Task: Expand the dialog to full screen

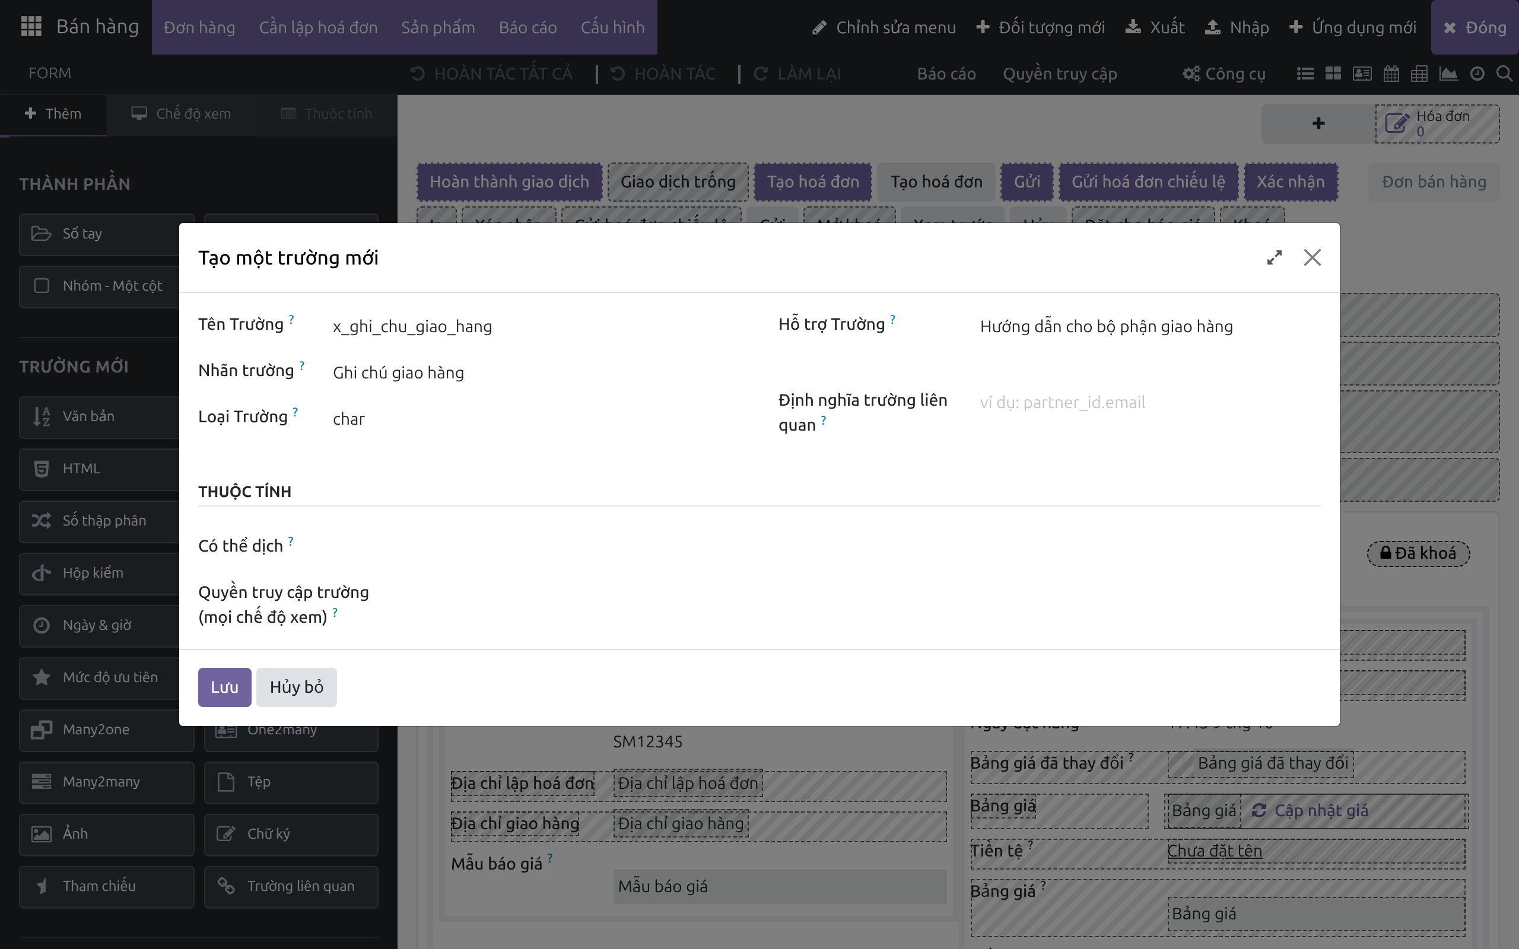Action: (x=1273, y=257)
